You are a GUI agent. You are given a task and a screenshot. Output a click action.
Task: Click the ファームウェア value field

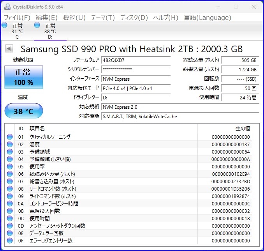136,60
